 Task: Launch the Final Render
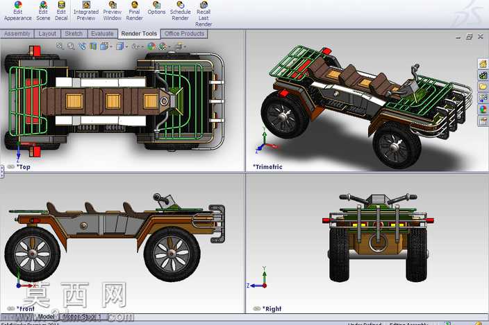tap(135, 11)
